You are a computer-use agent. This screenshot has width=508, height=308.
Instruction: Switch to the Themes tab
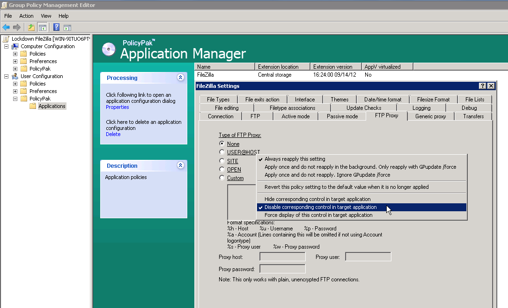pos(339,100)
